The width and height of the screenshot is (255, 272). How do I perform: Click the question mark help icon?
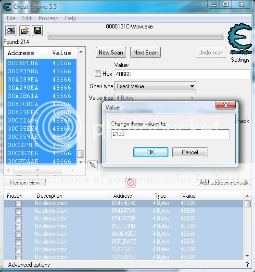247,265
